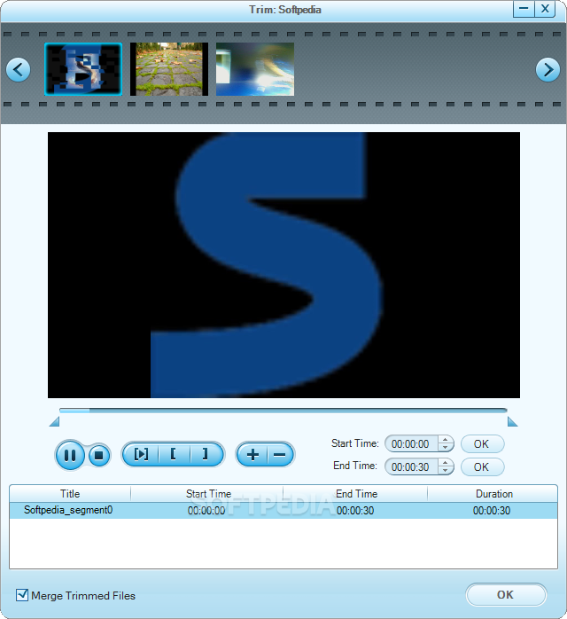Select the Softpedia_segment0 row
The height and width of the screenshot is (619, 567).
(283, 511)
